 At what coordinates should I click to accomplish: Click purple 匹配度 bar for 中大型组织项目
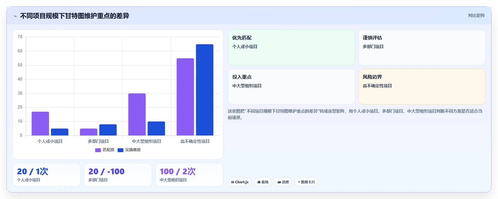tap(137, 115)
